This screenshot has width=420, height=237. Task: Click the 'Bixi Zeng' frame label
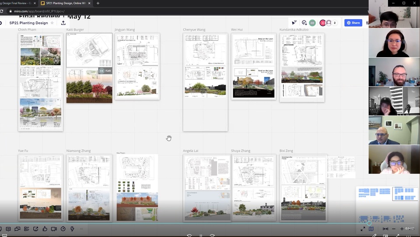pyautogui.click(x=286, y=151)
